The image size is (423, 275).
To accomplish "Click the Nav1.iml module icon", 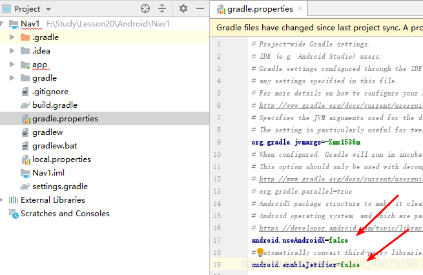I will (25, 174).
